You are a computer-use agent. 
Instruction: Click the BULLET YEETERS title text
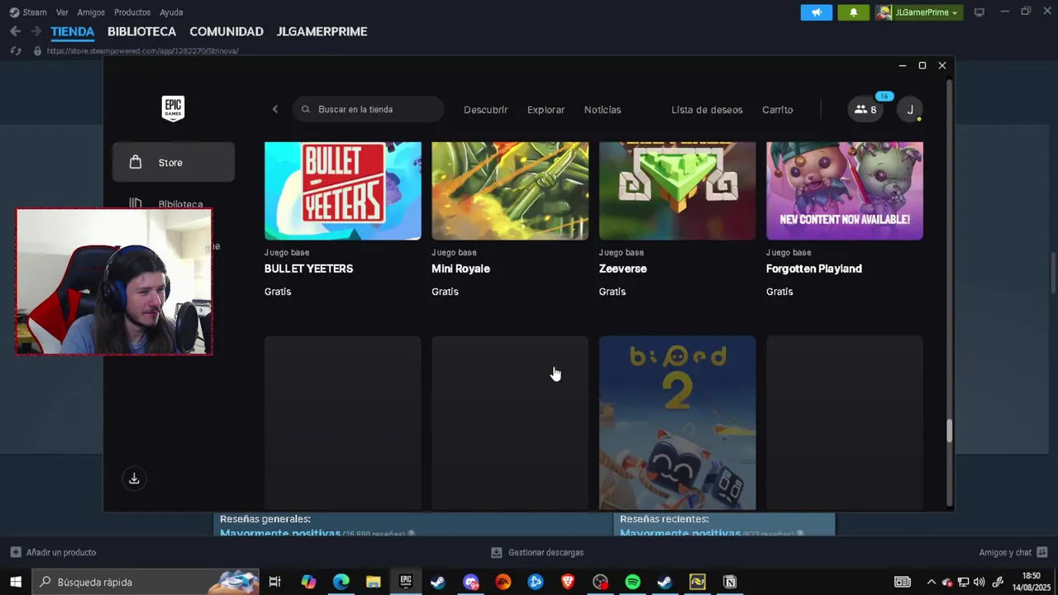pyautogui.click(x=308, y=269)
